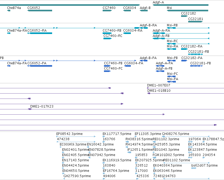Click transcript label 'CG6034-RA'
This screenshot has height=180, width=224.
coord(133,31)
